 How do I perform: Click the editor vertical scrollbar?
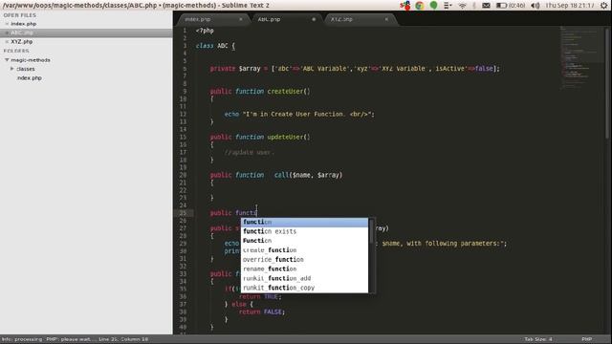tap(607, 83)
